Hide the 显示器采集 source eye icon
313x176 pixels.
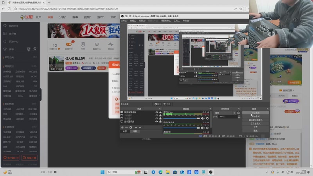(157, 121)
